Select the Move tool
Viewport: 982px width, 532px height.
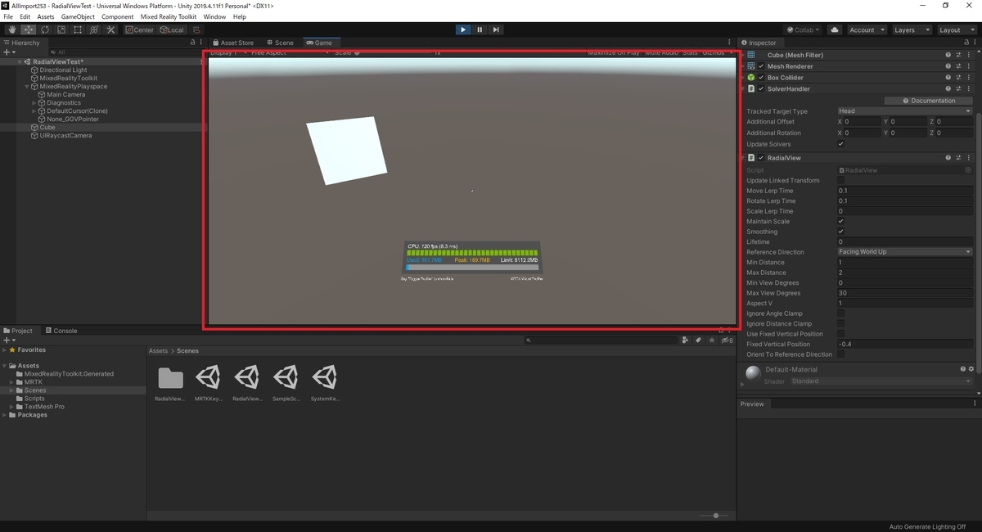click(x=28, y=30)
